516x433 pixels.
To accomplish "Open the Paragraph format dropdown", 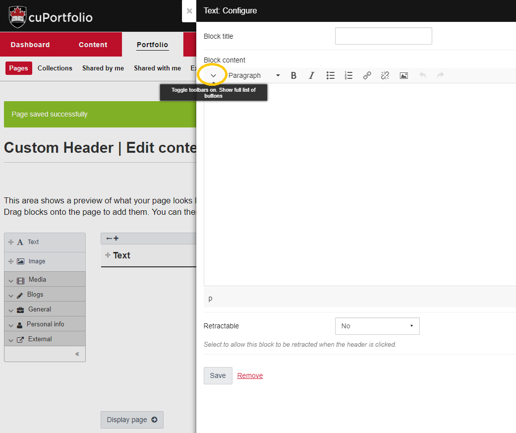I will point(254,75).
